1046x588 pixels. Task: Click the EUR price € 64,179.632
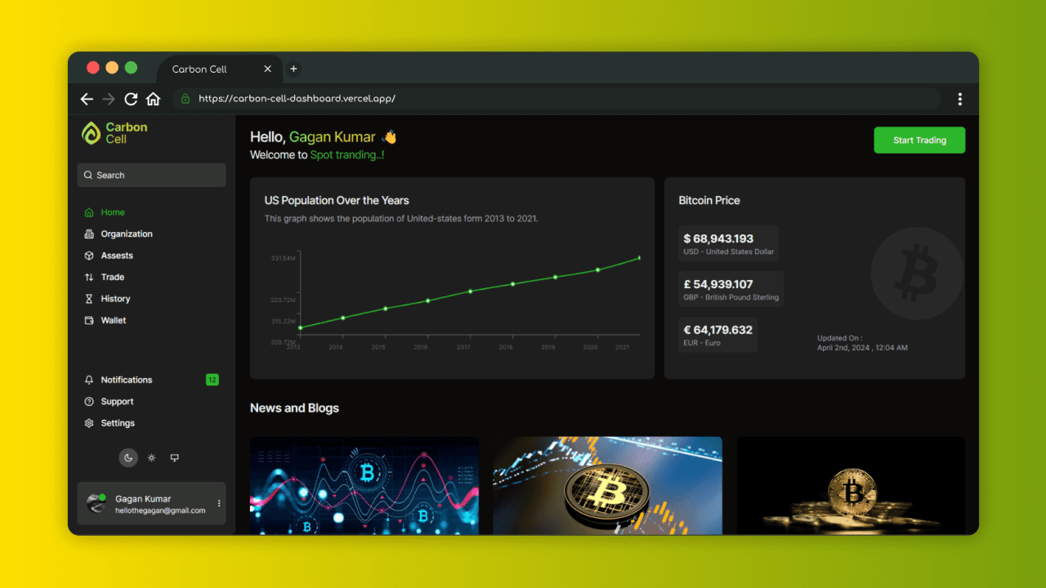(718, 330)
